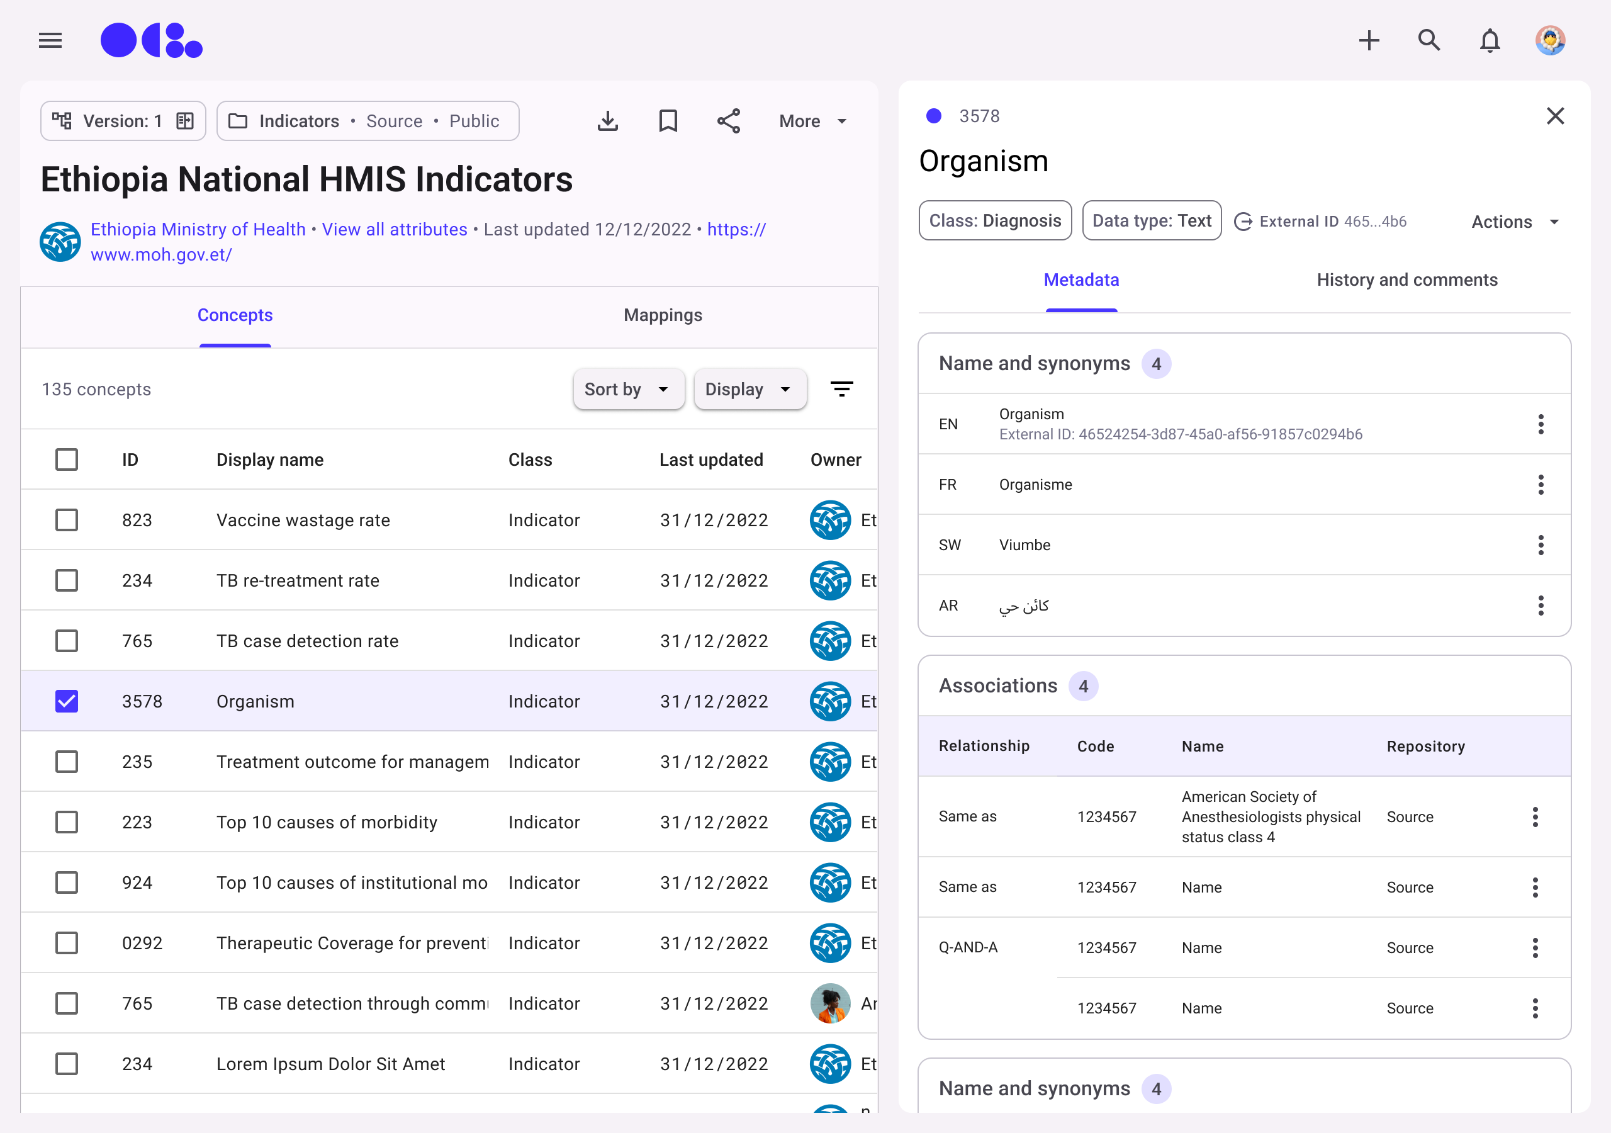Click View all attributes link
Image resolution: width=1611 pixels, height=1133 pixels.
(395, 230)
